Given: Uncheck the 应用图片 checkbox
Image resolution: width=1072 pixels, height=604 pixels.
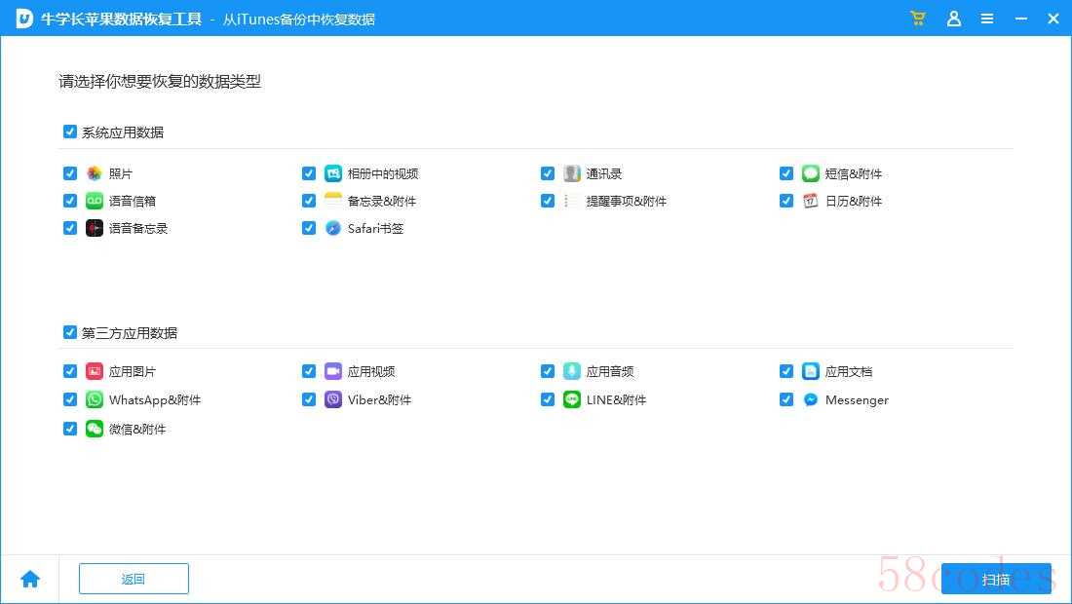Looking at the screenshot, I should pyautogui.click(x=70, y=371).
